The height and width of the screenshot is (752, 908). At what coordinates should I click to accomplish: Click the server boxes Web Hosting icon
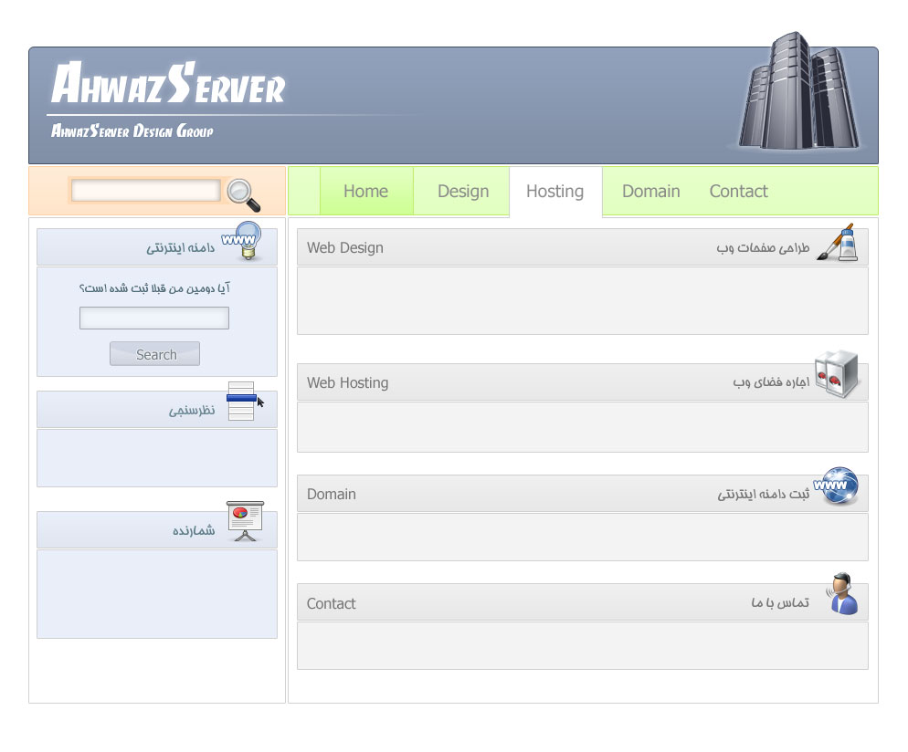836,374
